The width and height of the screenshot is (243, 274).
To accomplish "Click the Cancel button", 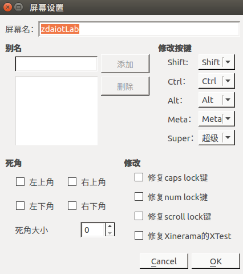I will click(x=164, y=261).
